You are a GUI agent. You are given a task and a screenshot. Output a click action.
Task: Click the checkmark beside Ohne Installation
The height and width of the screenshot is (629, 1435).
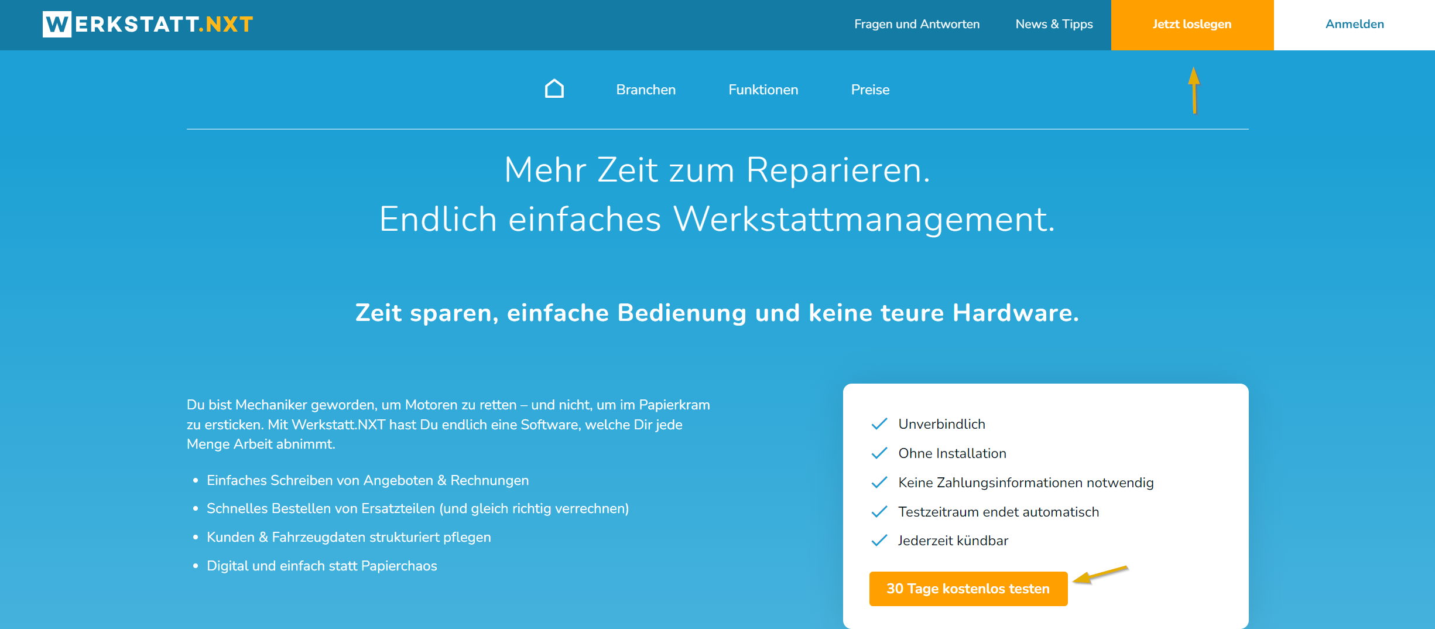click(x=879, y=453)
